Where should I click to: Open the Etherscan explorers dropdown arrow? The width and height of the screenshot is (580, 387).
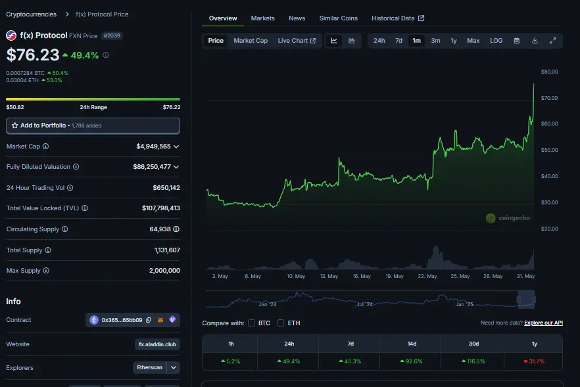click(174, 367)
